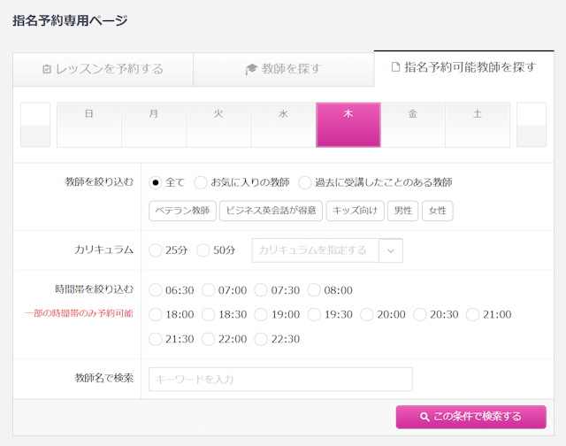Choose the 25分 lesson length radio

tap(156, 250)
